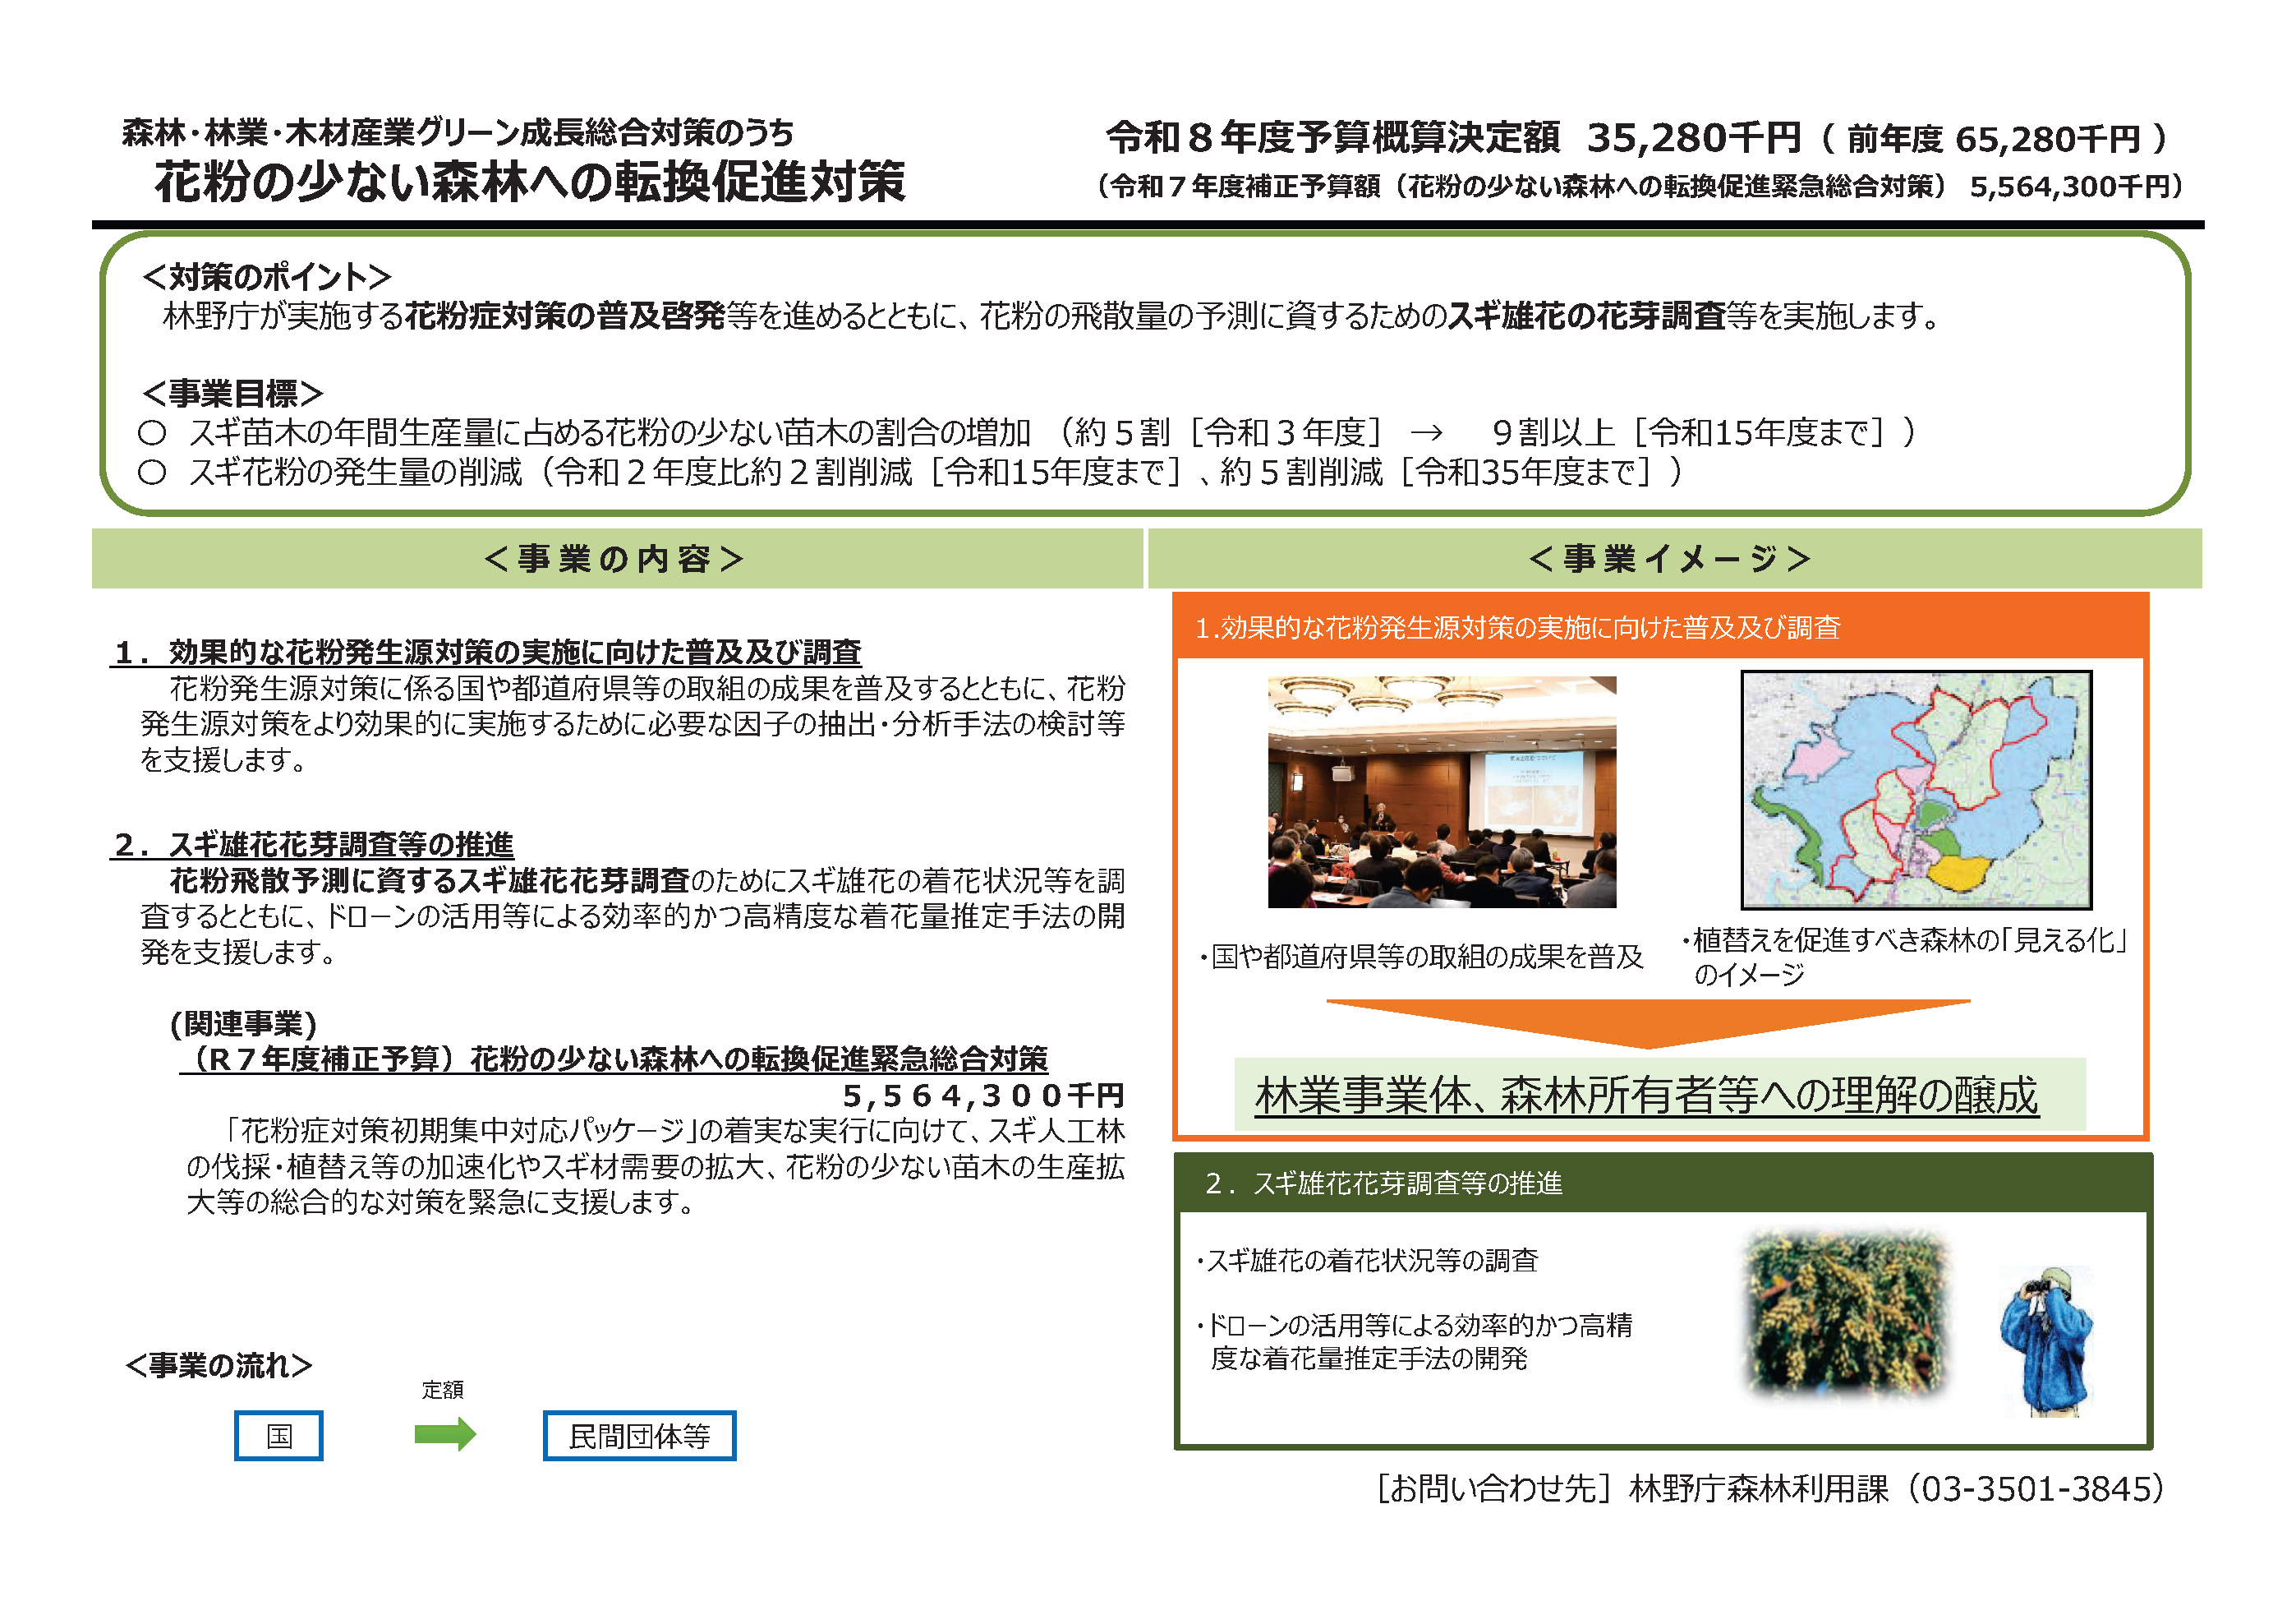2296x1624 pixels.
Task: Click the 民間団体等 box
Action: (x=639, y=1435)
